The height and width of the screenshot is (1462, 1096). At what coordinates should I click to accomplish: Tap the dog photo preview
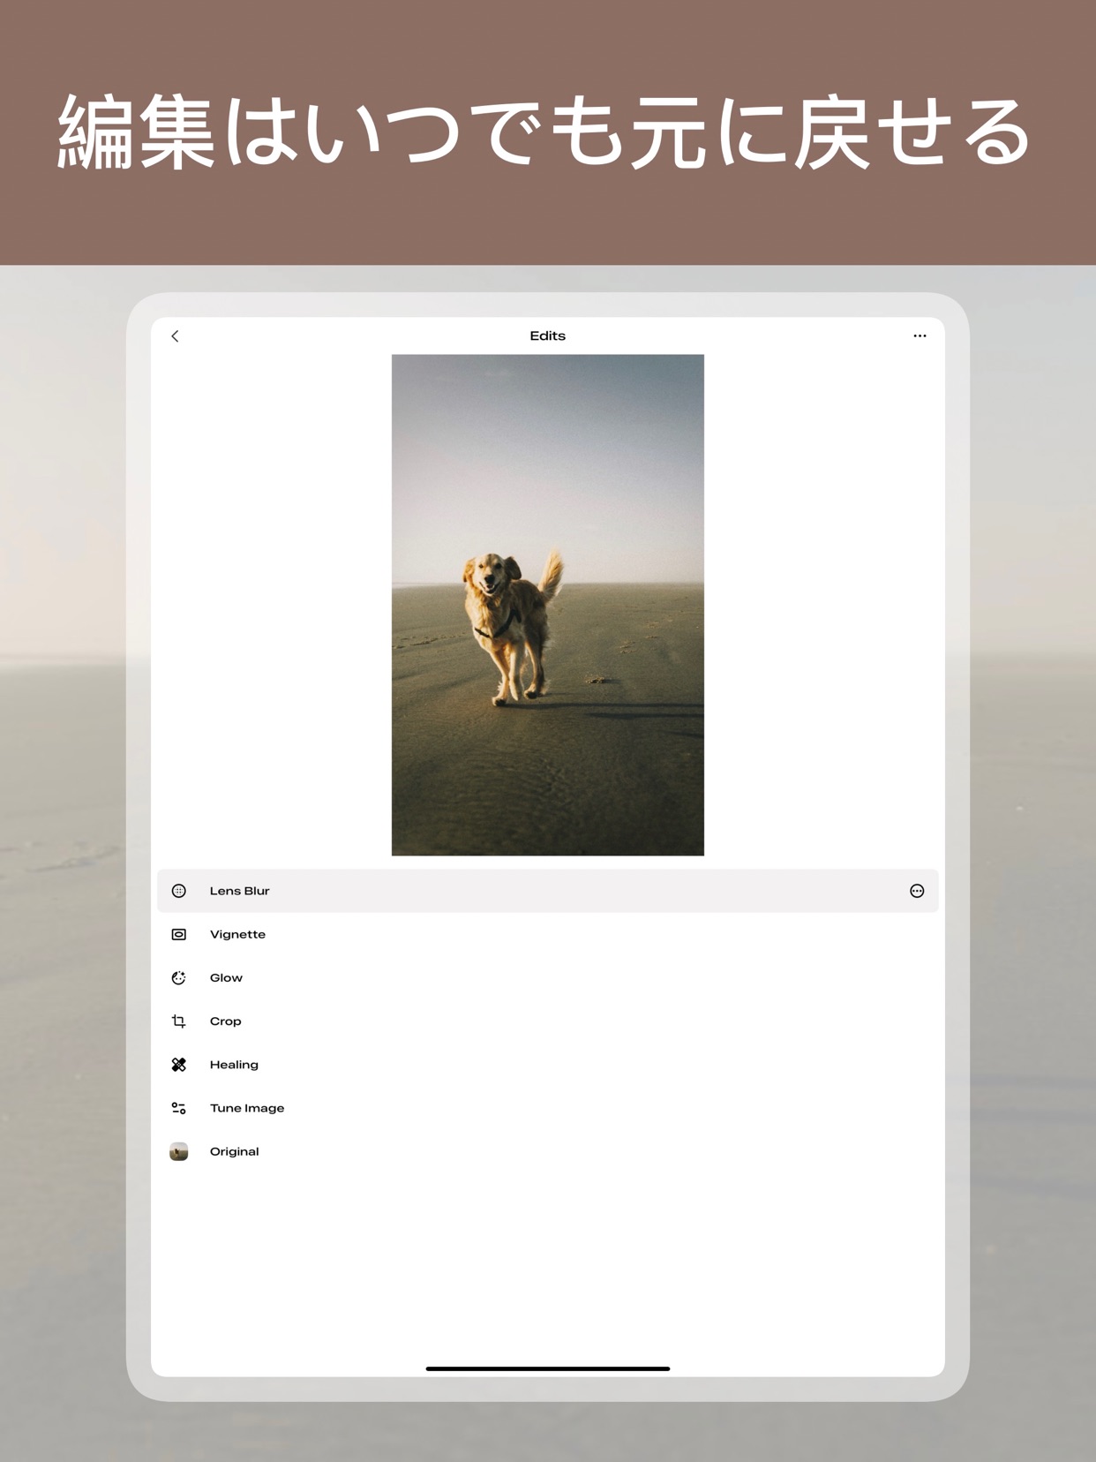(548, 605)
